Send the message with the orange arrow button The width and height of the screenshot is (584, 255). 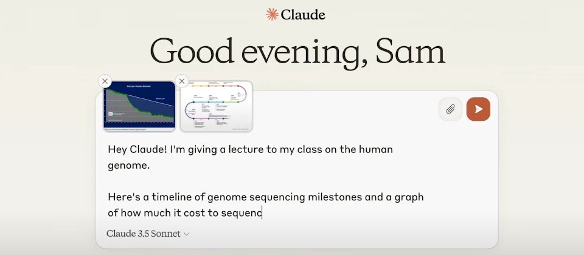coord(478,109)
